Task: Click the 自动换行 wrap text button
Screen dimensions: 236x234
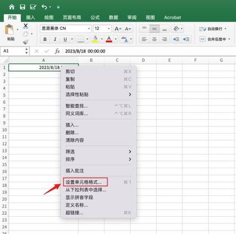Action: point(211,29)
